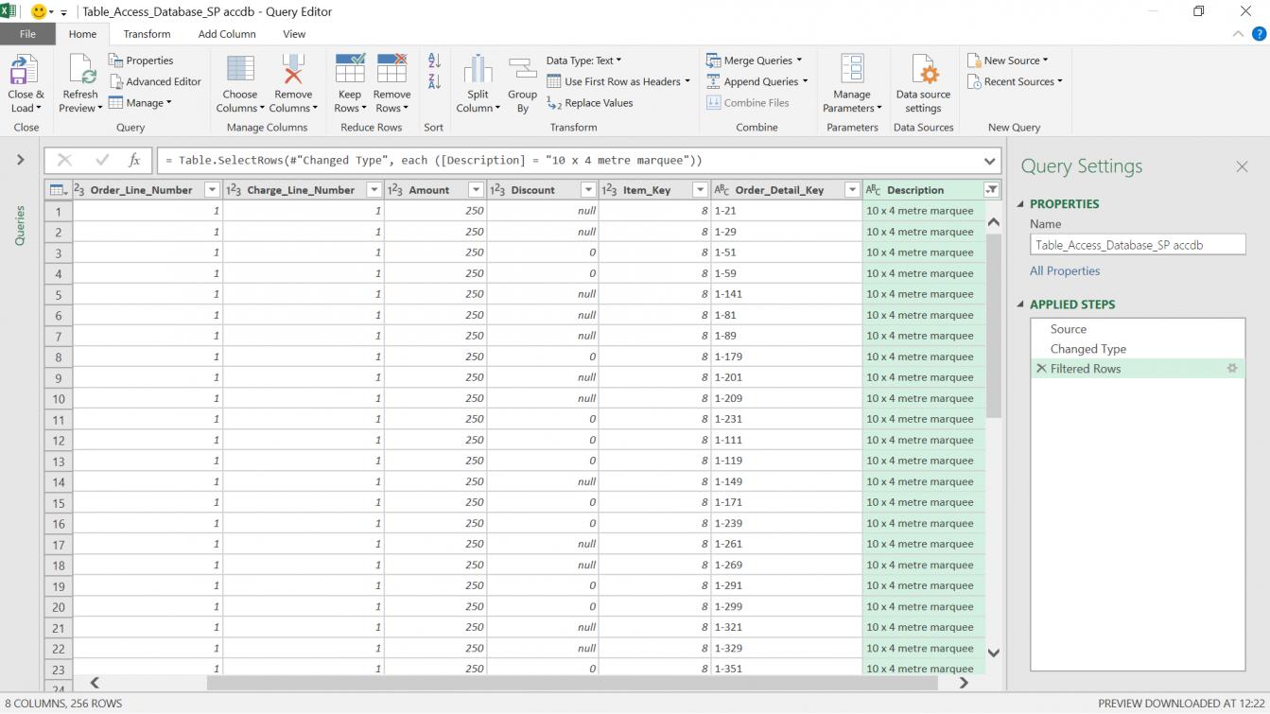Open the Manage dropdown in the Query group
This screenshot has width=1270, height=714.
coord(140,103)
